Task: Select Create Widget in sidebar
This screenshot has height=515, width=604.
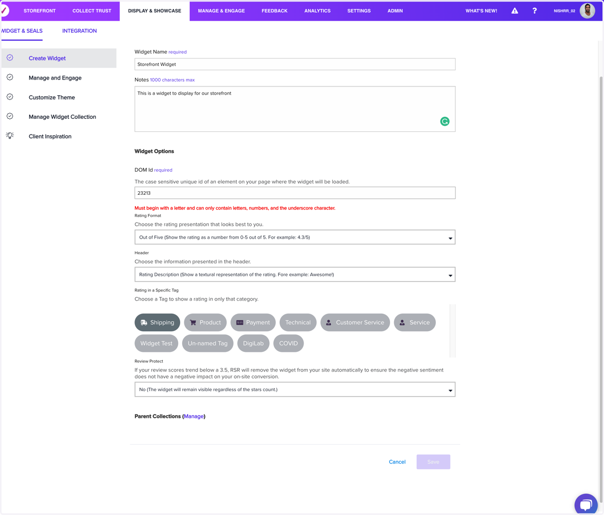Action: tap(59, 58)
